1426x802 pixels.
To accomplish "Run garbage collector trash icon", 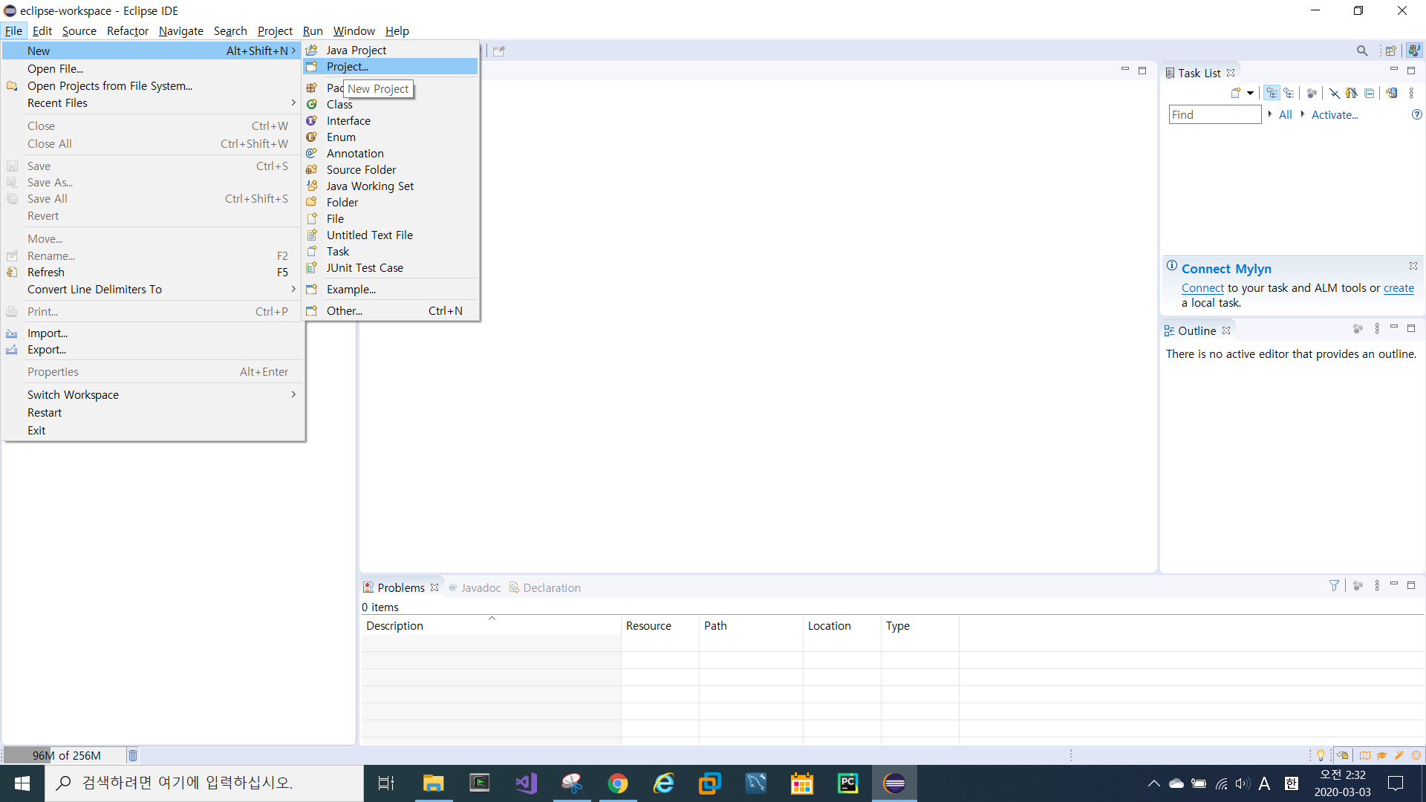I will tap(133, 755).
